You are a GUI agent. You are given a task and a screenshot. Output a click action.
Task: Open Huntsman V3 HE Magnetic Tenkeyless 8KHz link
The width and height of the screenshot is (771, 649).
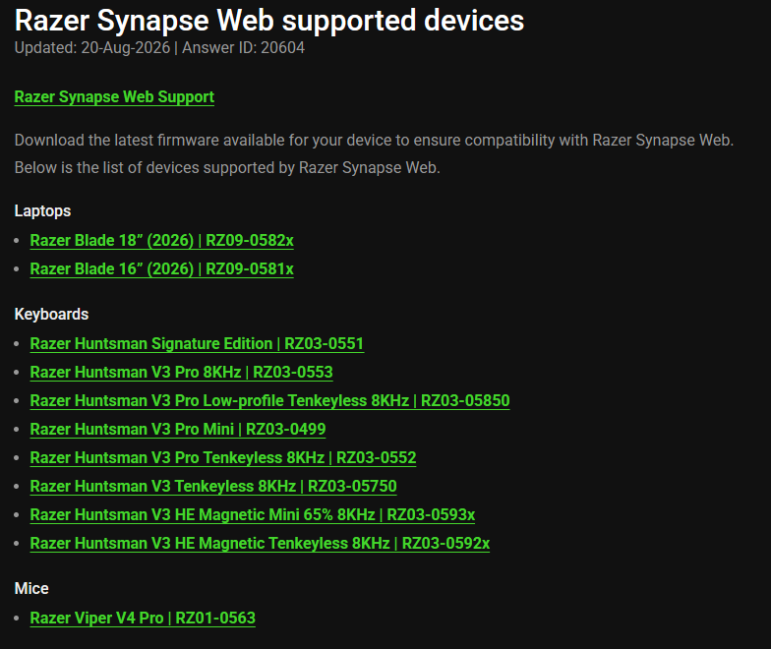pyautogui.click(x=260, y=543)
